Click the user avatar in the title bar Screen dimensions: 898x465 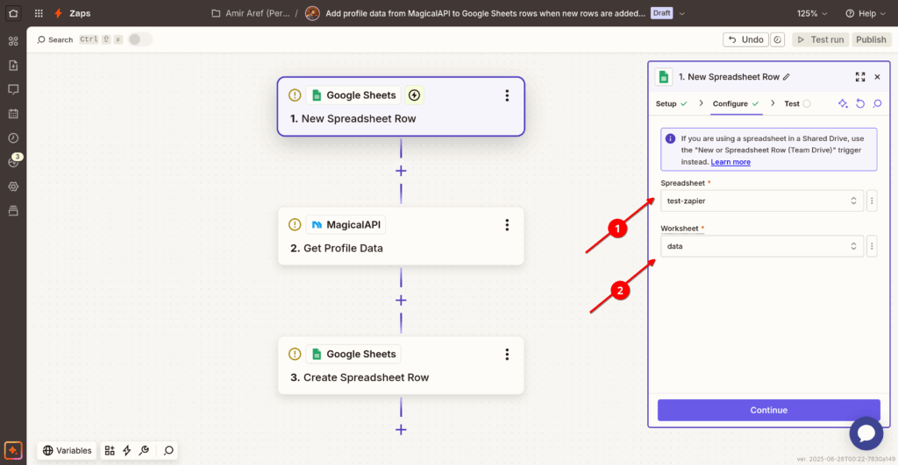coord(312,13)
